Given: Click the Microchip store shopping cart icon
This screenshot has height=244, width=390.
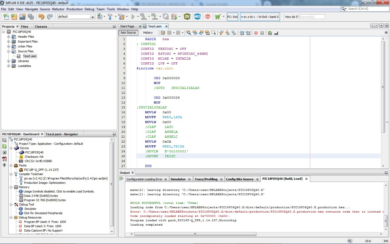Looking at the screenshot, I should pos(217,17).
